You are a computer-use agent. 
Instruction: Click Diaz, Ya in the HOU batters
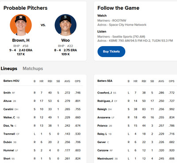tap(8, 126)
